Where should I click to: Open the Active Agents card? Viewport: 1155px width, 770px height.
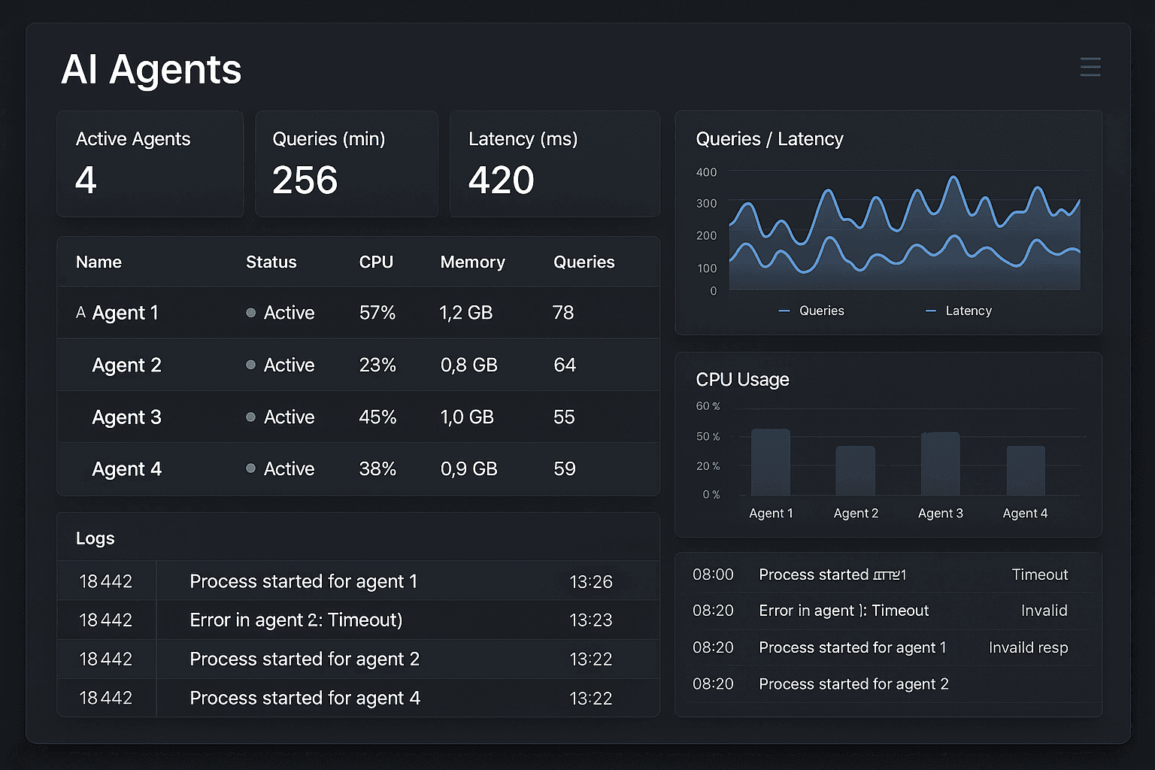pos(150,164)
